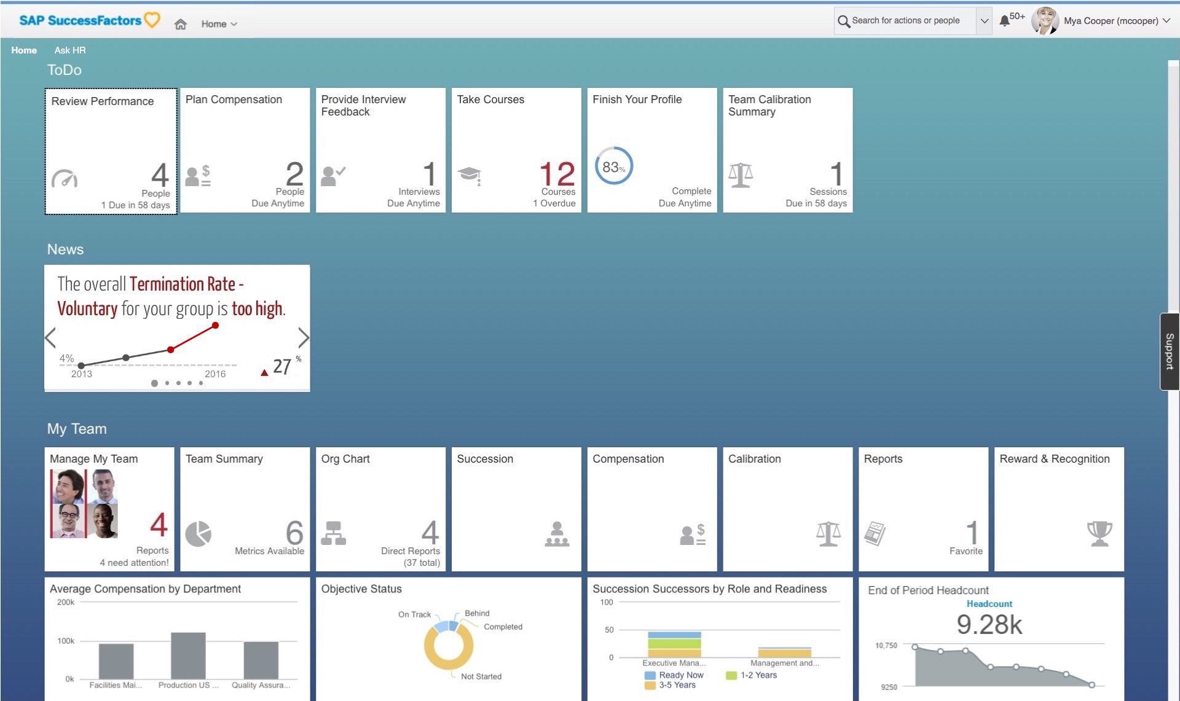The width and height of the screenshot is (1180, 701).
Task: Navigate to next news carousel slide arrow
Action: pos(302,337)
